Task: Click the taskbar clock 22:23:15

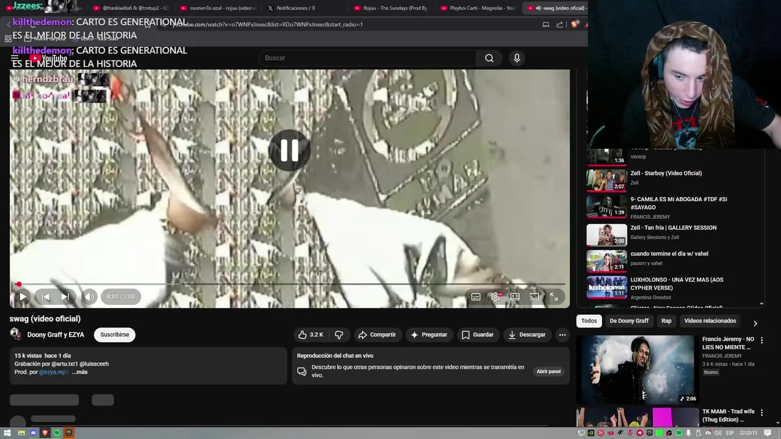Action: [x=748, y=433]
